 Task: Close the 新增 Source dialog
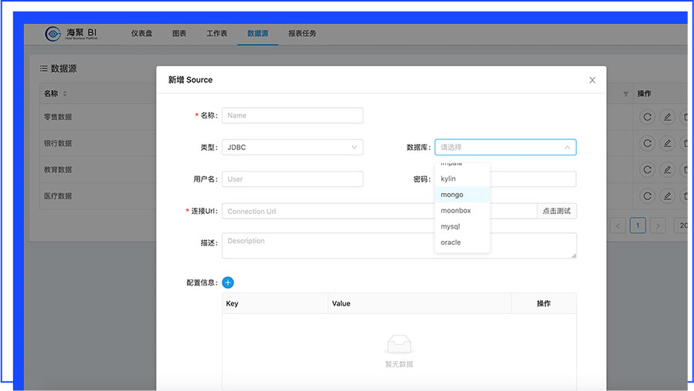(592, 80)
